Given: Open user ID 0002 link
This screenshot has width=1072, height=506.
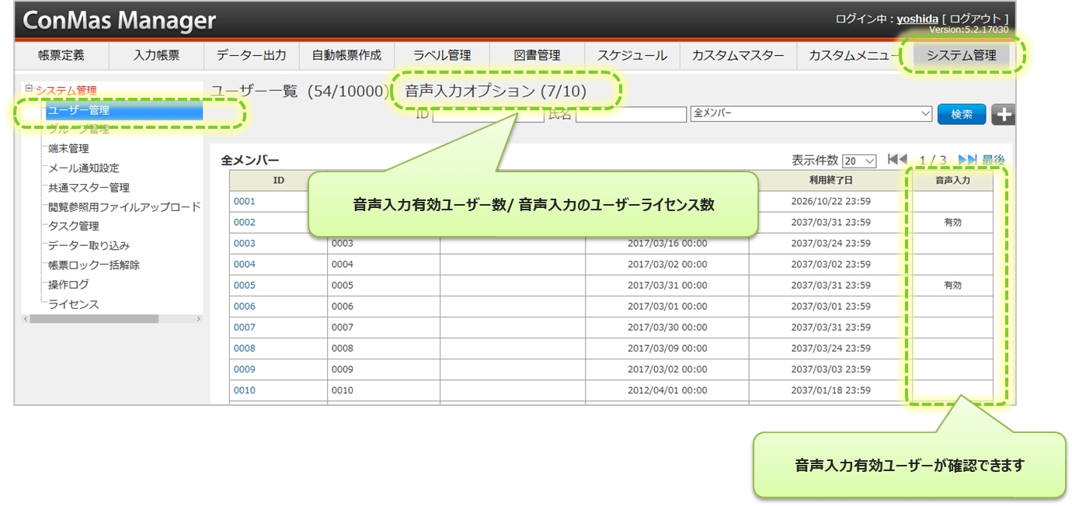Looking at the screenshot, I should click(244, 222).
